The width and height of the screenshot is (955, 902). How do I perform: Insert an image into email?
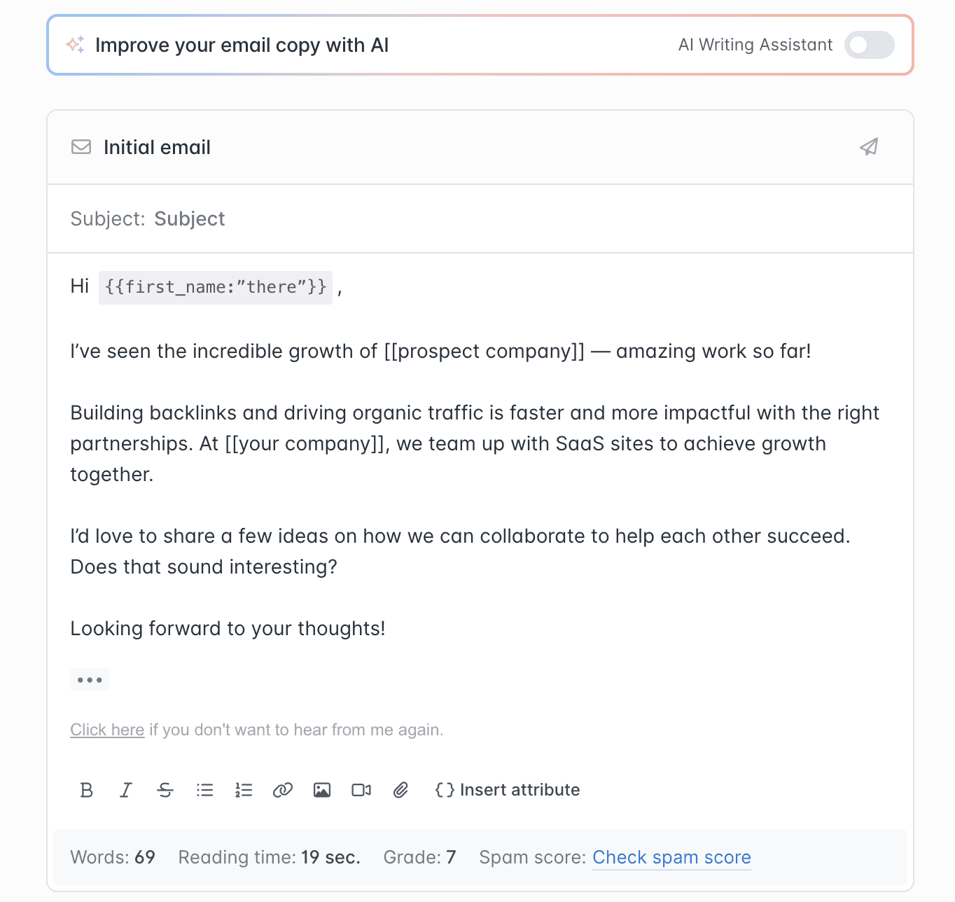pyautogui.click(x=322, y=790)
